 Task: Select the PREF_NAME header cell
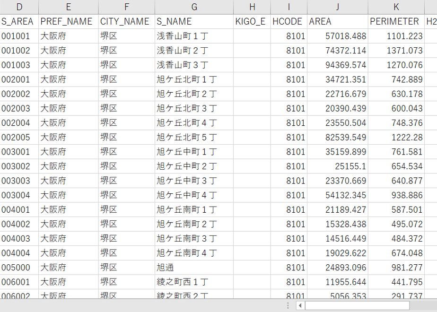(68, 21)
